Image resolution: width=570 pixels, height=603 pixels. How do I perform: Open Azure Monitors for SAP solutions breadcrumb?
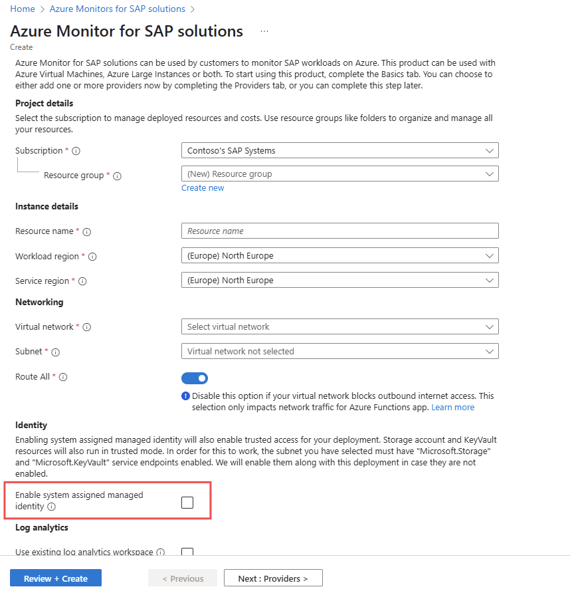tap(117, 9)
